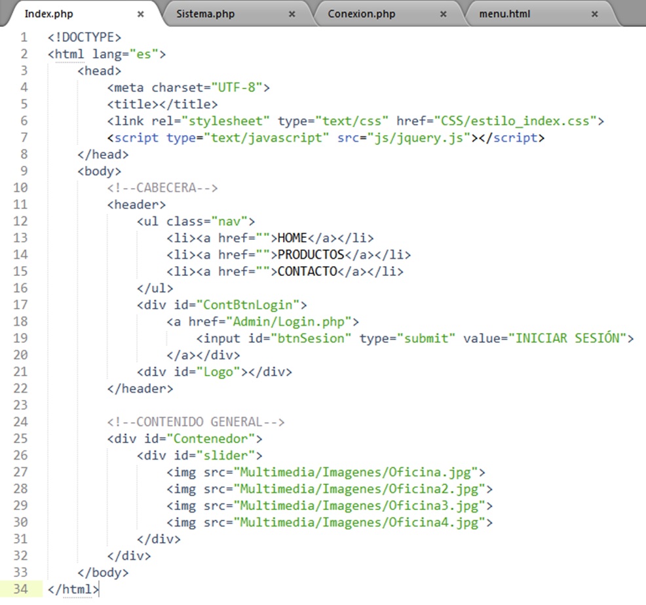Screen dimensions: 646x605
Task: Click the <!--CONTENIDO GENERAL--> comment
Action: pyautogui.click(x=196, y=421)
